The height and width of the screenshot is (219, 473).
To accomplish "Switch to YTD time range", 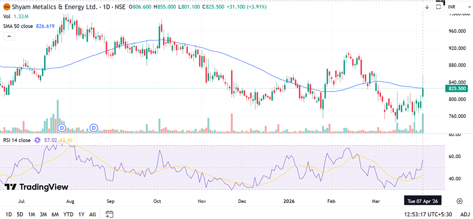I will 68,214.
